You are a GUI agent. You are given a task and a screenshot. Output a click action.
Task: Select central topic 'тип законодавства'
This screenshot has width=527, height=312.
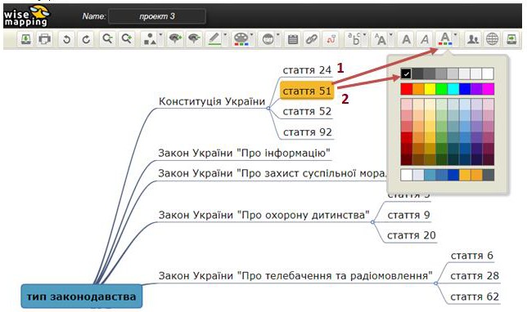[82, 296]
